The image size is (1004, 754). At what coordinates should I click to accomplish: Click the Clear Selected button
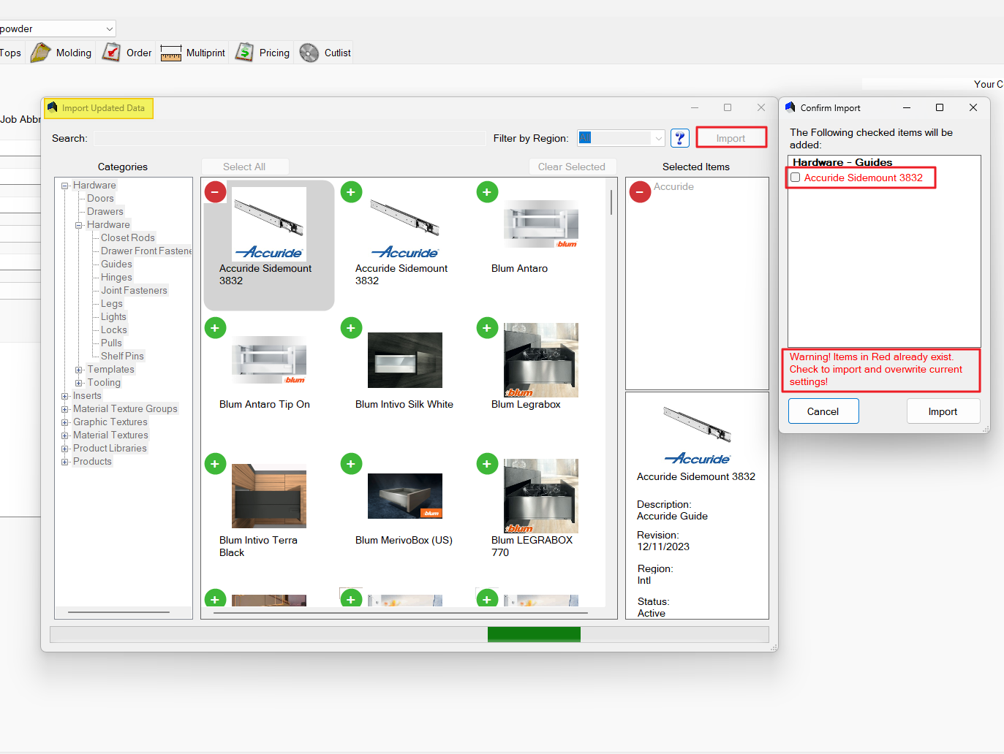pos(572,167)
